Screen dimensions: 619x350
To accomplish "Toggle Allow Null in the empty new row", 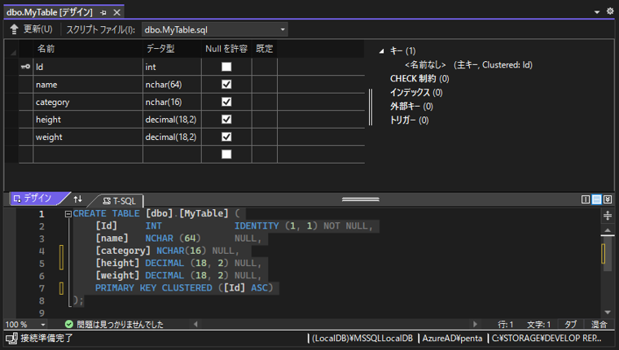I will 226,155.
